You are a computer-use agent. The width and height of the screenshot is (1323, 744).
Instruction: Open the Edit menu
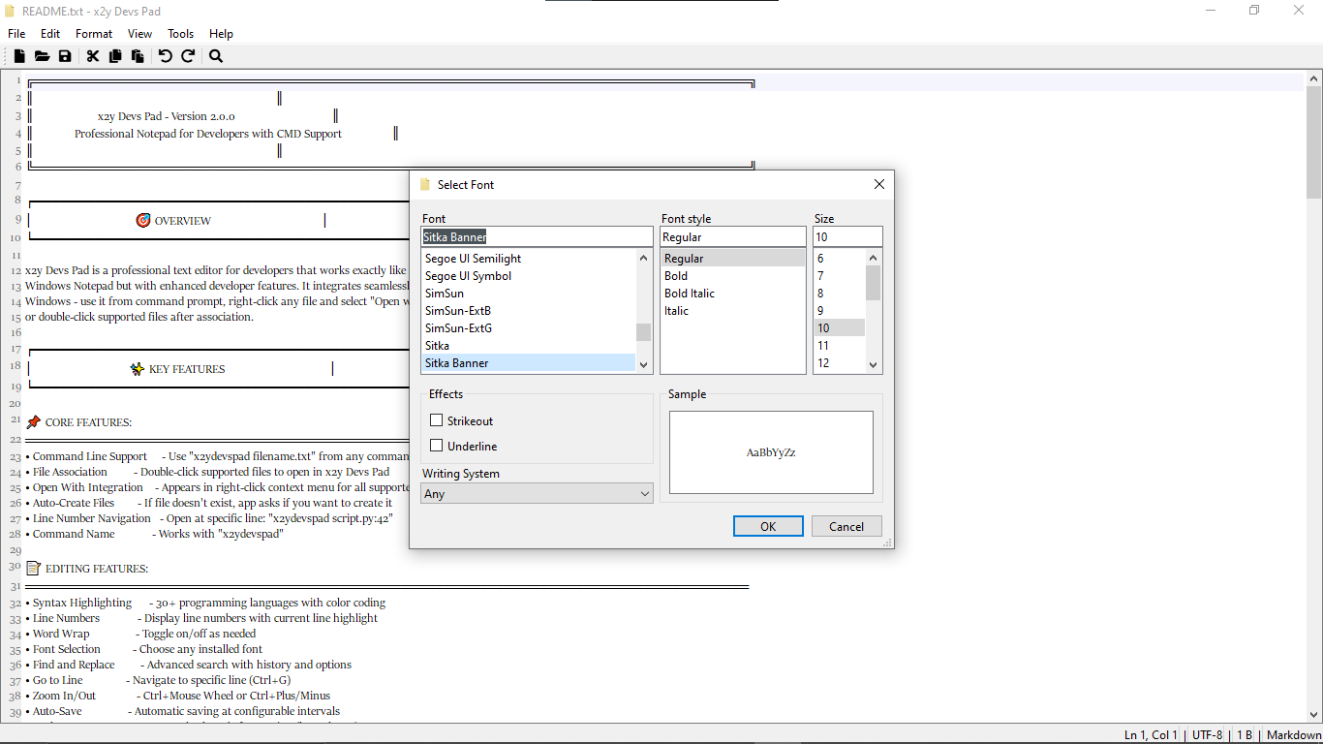(x=50, y=34)
